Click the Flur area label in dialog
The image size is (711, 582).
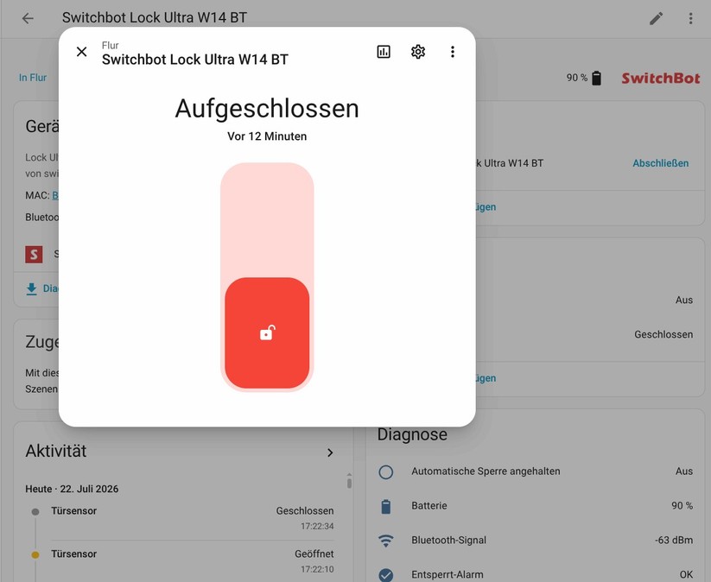(x=111, y=45)
